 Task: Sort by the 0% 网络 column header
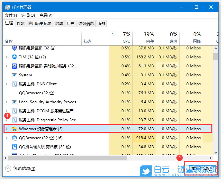pyautogui.click(x=191, y=38)
